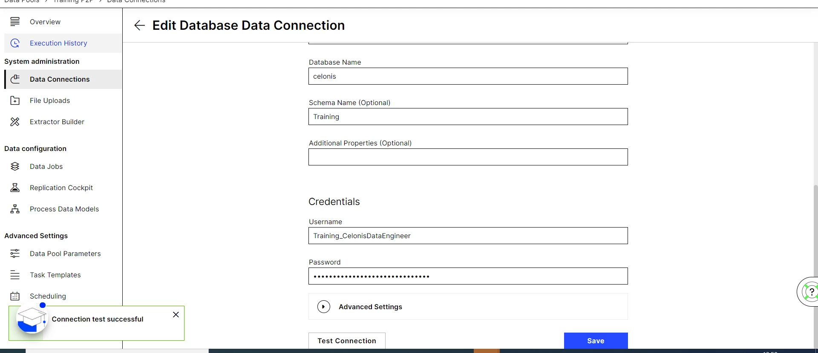Click the Replication Cockpit flask icon

pyautogui.click(x=15, y=188)
